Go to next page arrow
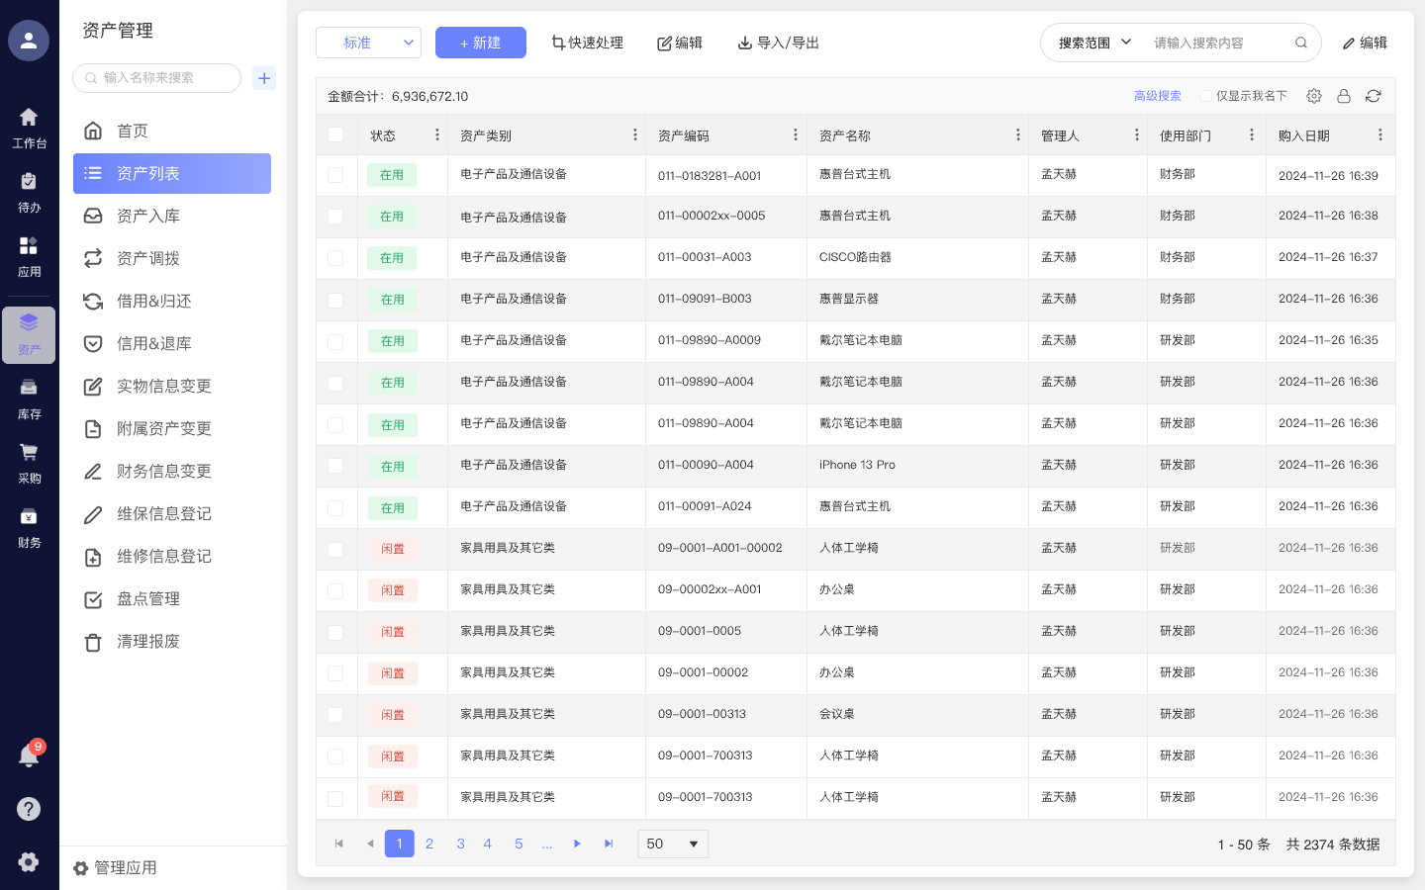The image size is (1425, 890). coord(577,844)
